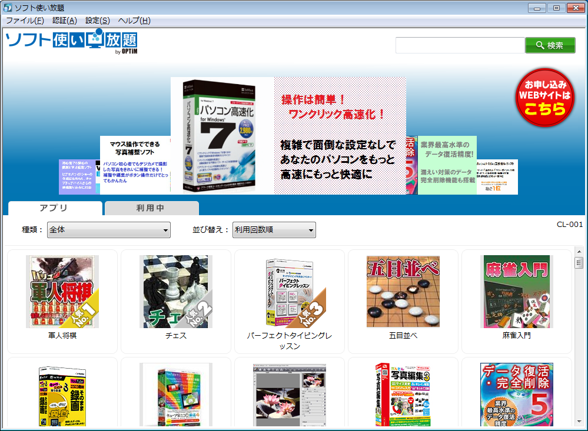Image resolution: width=588 pixels, height=431 pixels.
Task: Open the ファイル(F) menu
Action: tap(25, 21)
